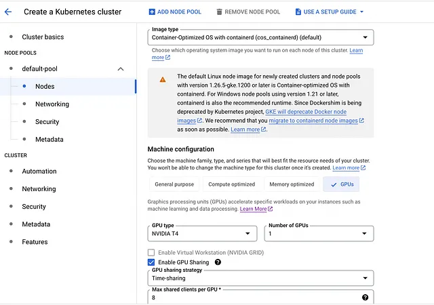The width and height of the screenshot is (434, 305).
Task: Click the Enable GPU Sharing help icon
Action: [218, 262]
